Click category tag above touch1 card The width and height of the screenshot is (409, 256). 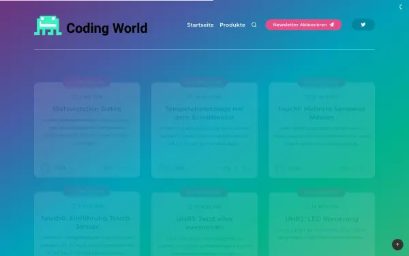point(321,83)
